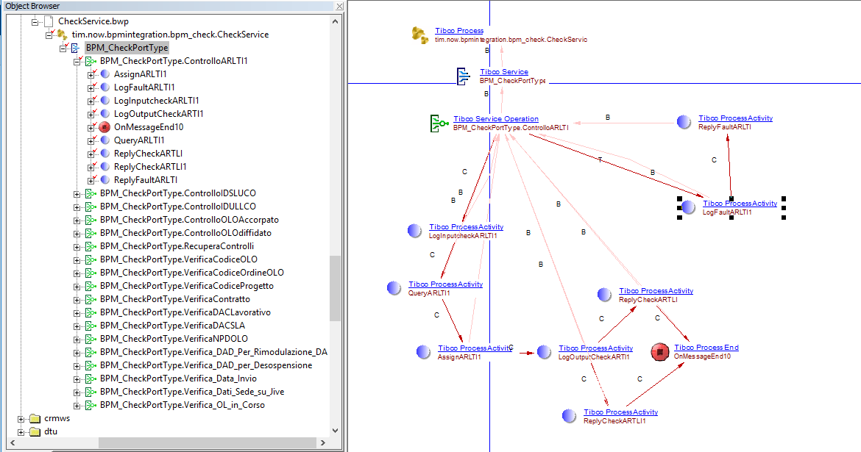Select BPM_CheckPortType.VerificaContratto in the tree
This screenshot has width=861, height=452.
pyautogui.click(x=174, y=299)
